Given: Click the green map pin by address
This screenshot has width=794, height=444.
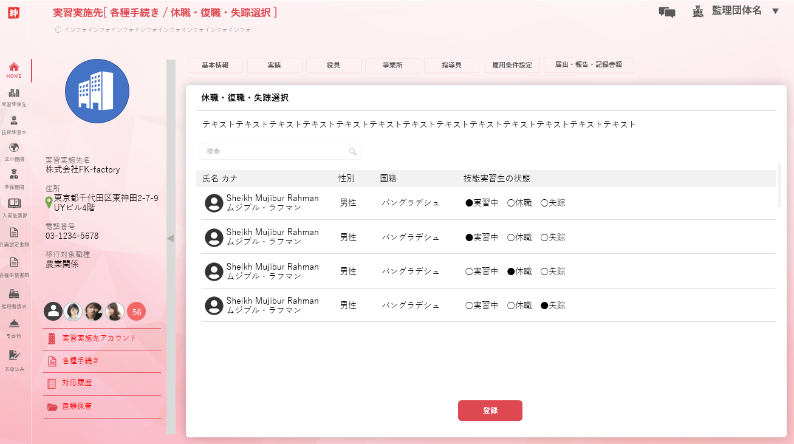Looking at the screenshot, I should 49,202.
